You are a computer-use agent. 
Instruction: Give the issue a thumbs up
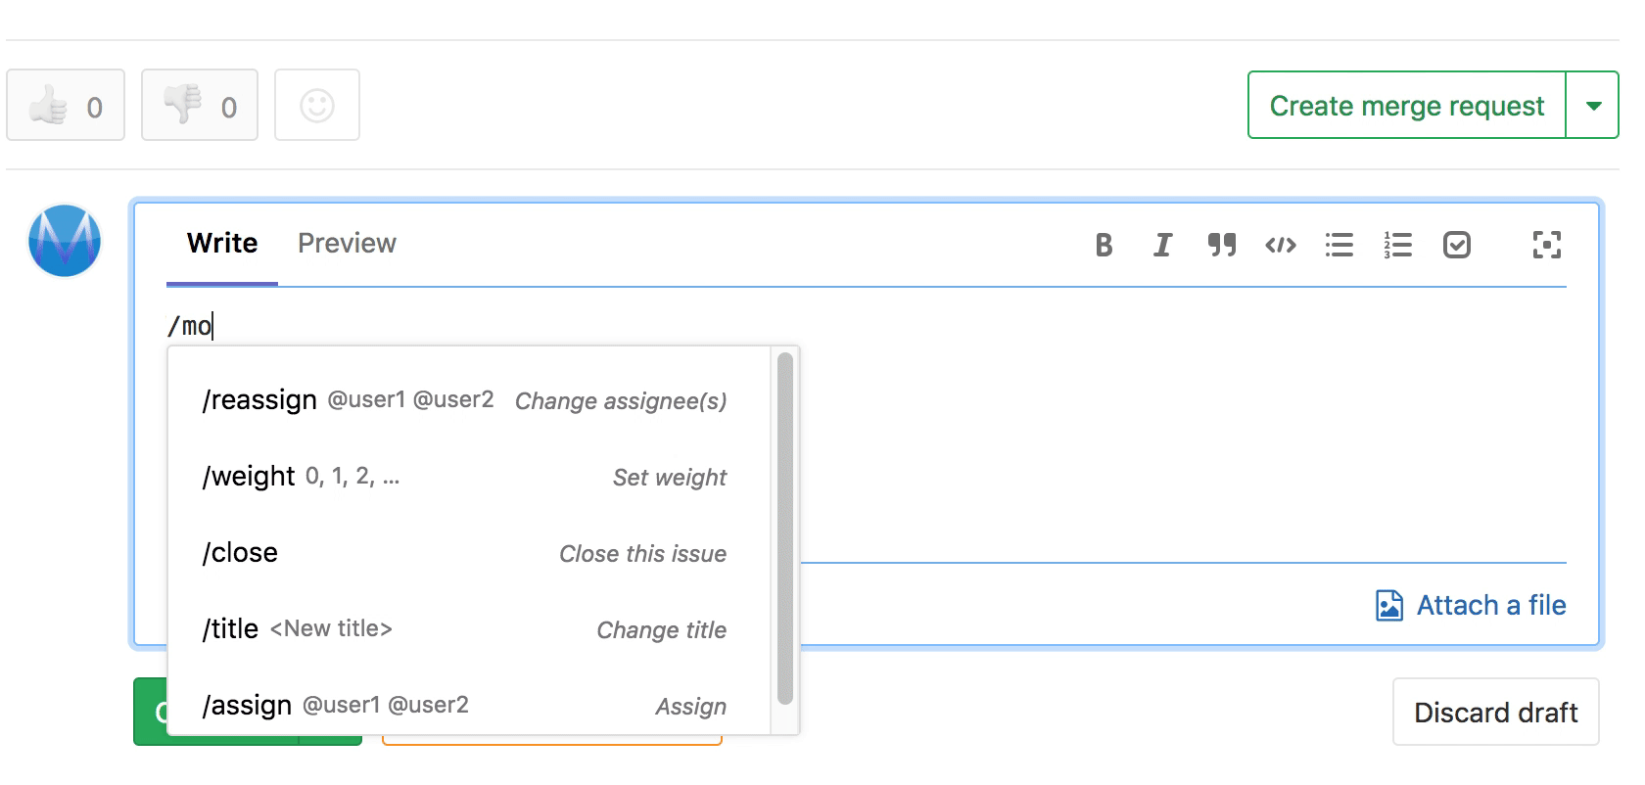[x=66, y=106]
